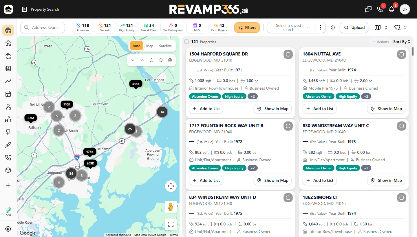The image size is (417, 237).
Task: Click the Street View pegman icon
Action: pyautogui.click(x=171, y=207)
